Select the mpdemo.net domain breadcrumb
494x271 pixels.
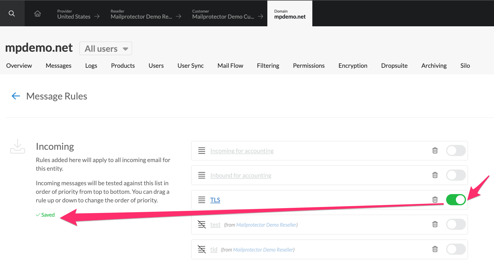coord(289,13)
